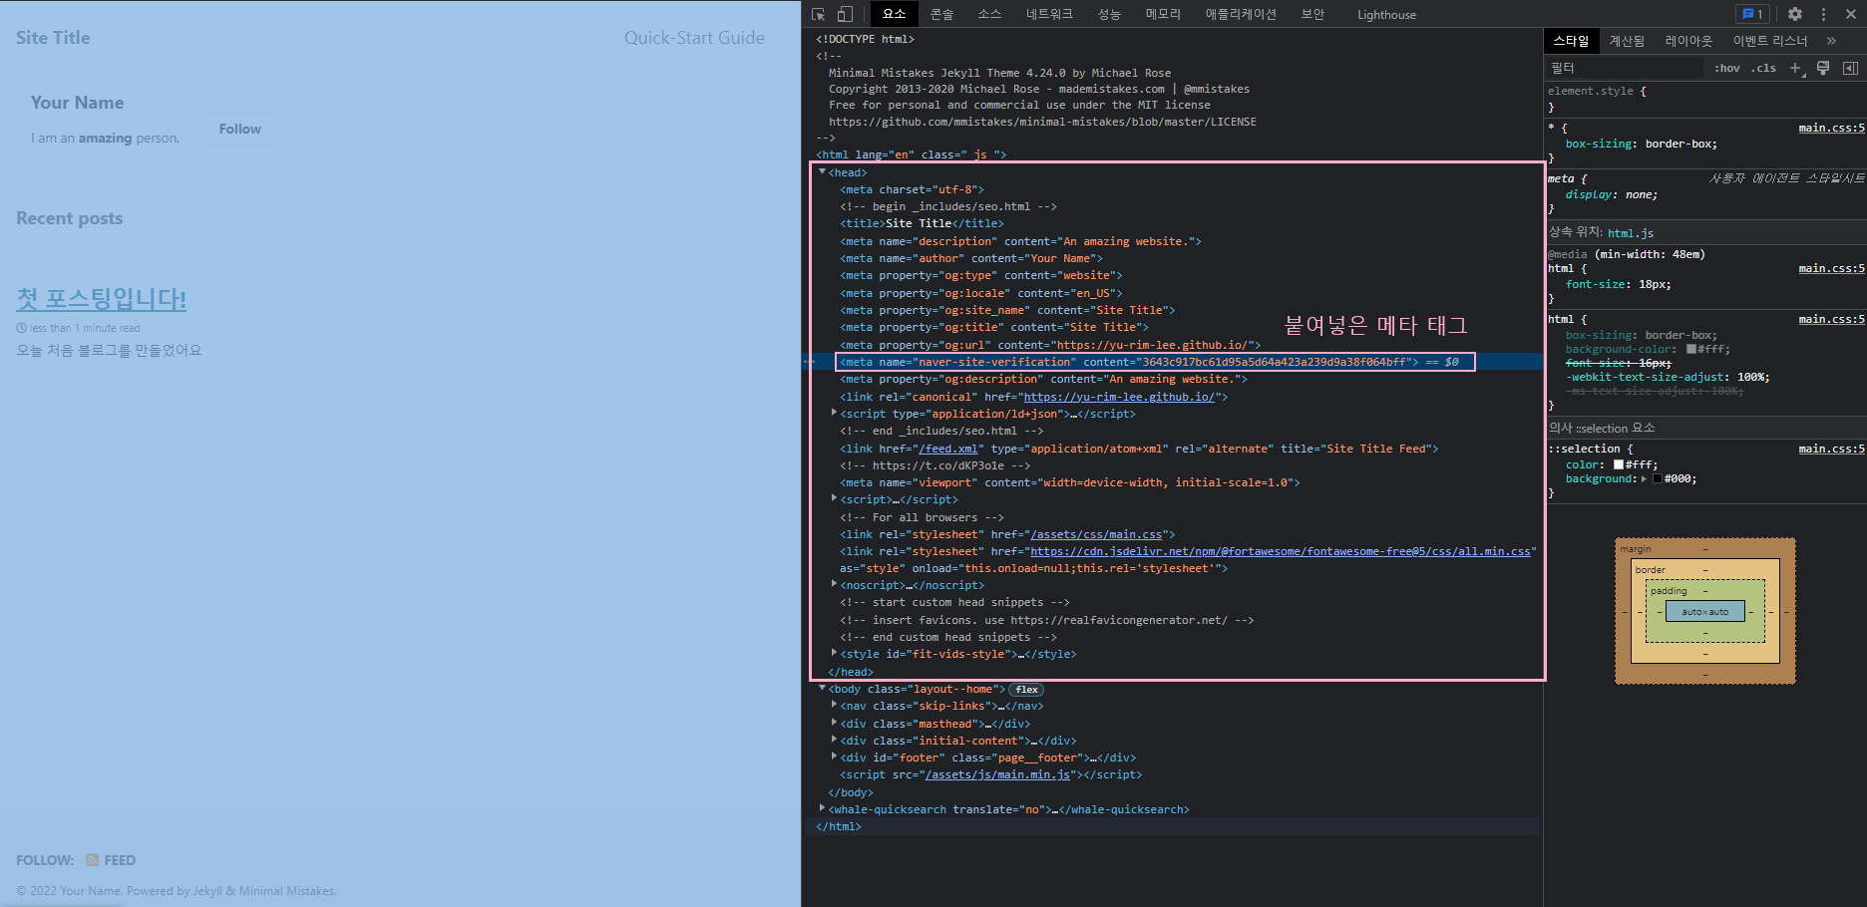Click the 필터 styles filter field

point(1625,68)
